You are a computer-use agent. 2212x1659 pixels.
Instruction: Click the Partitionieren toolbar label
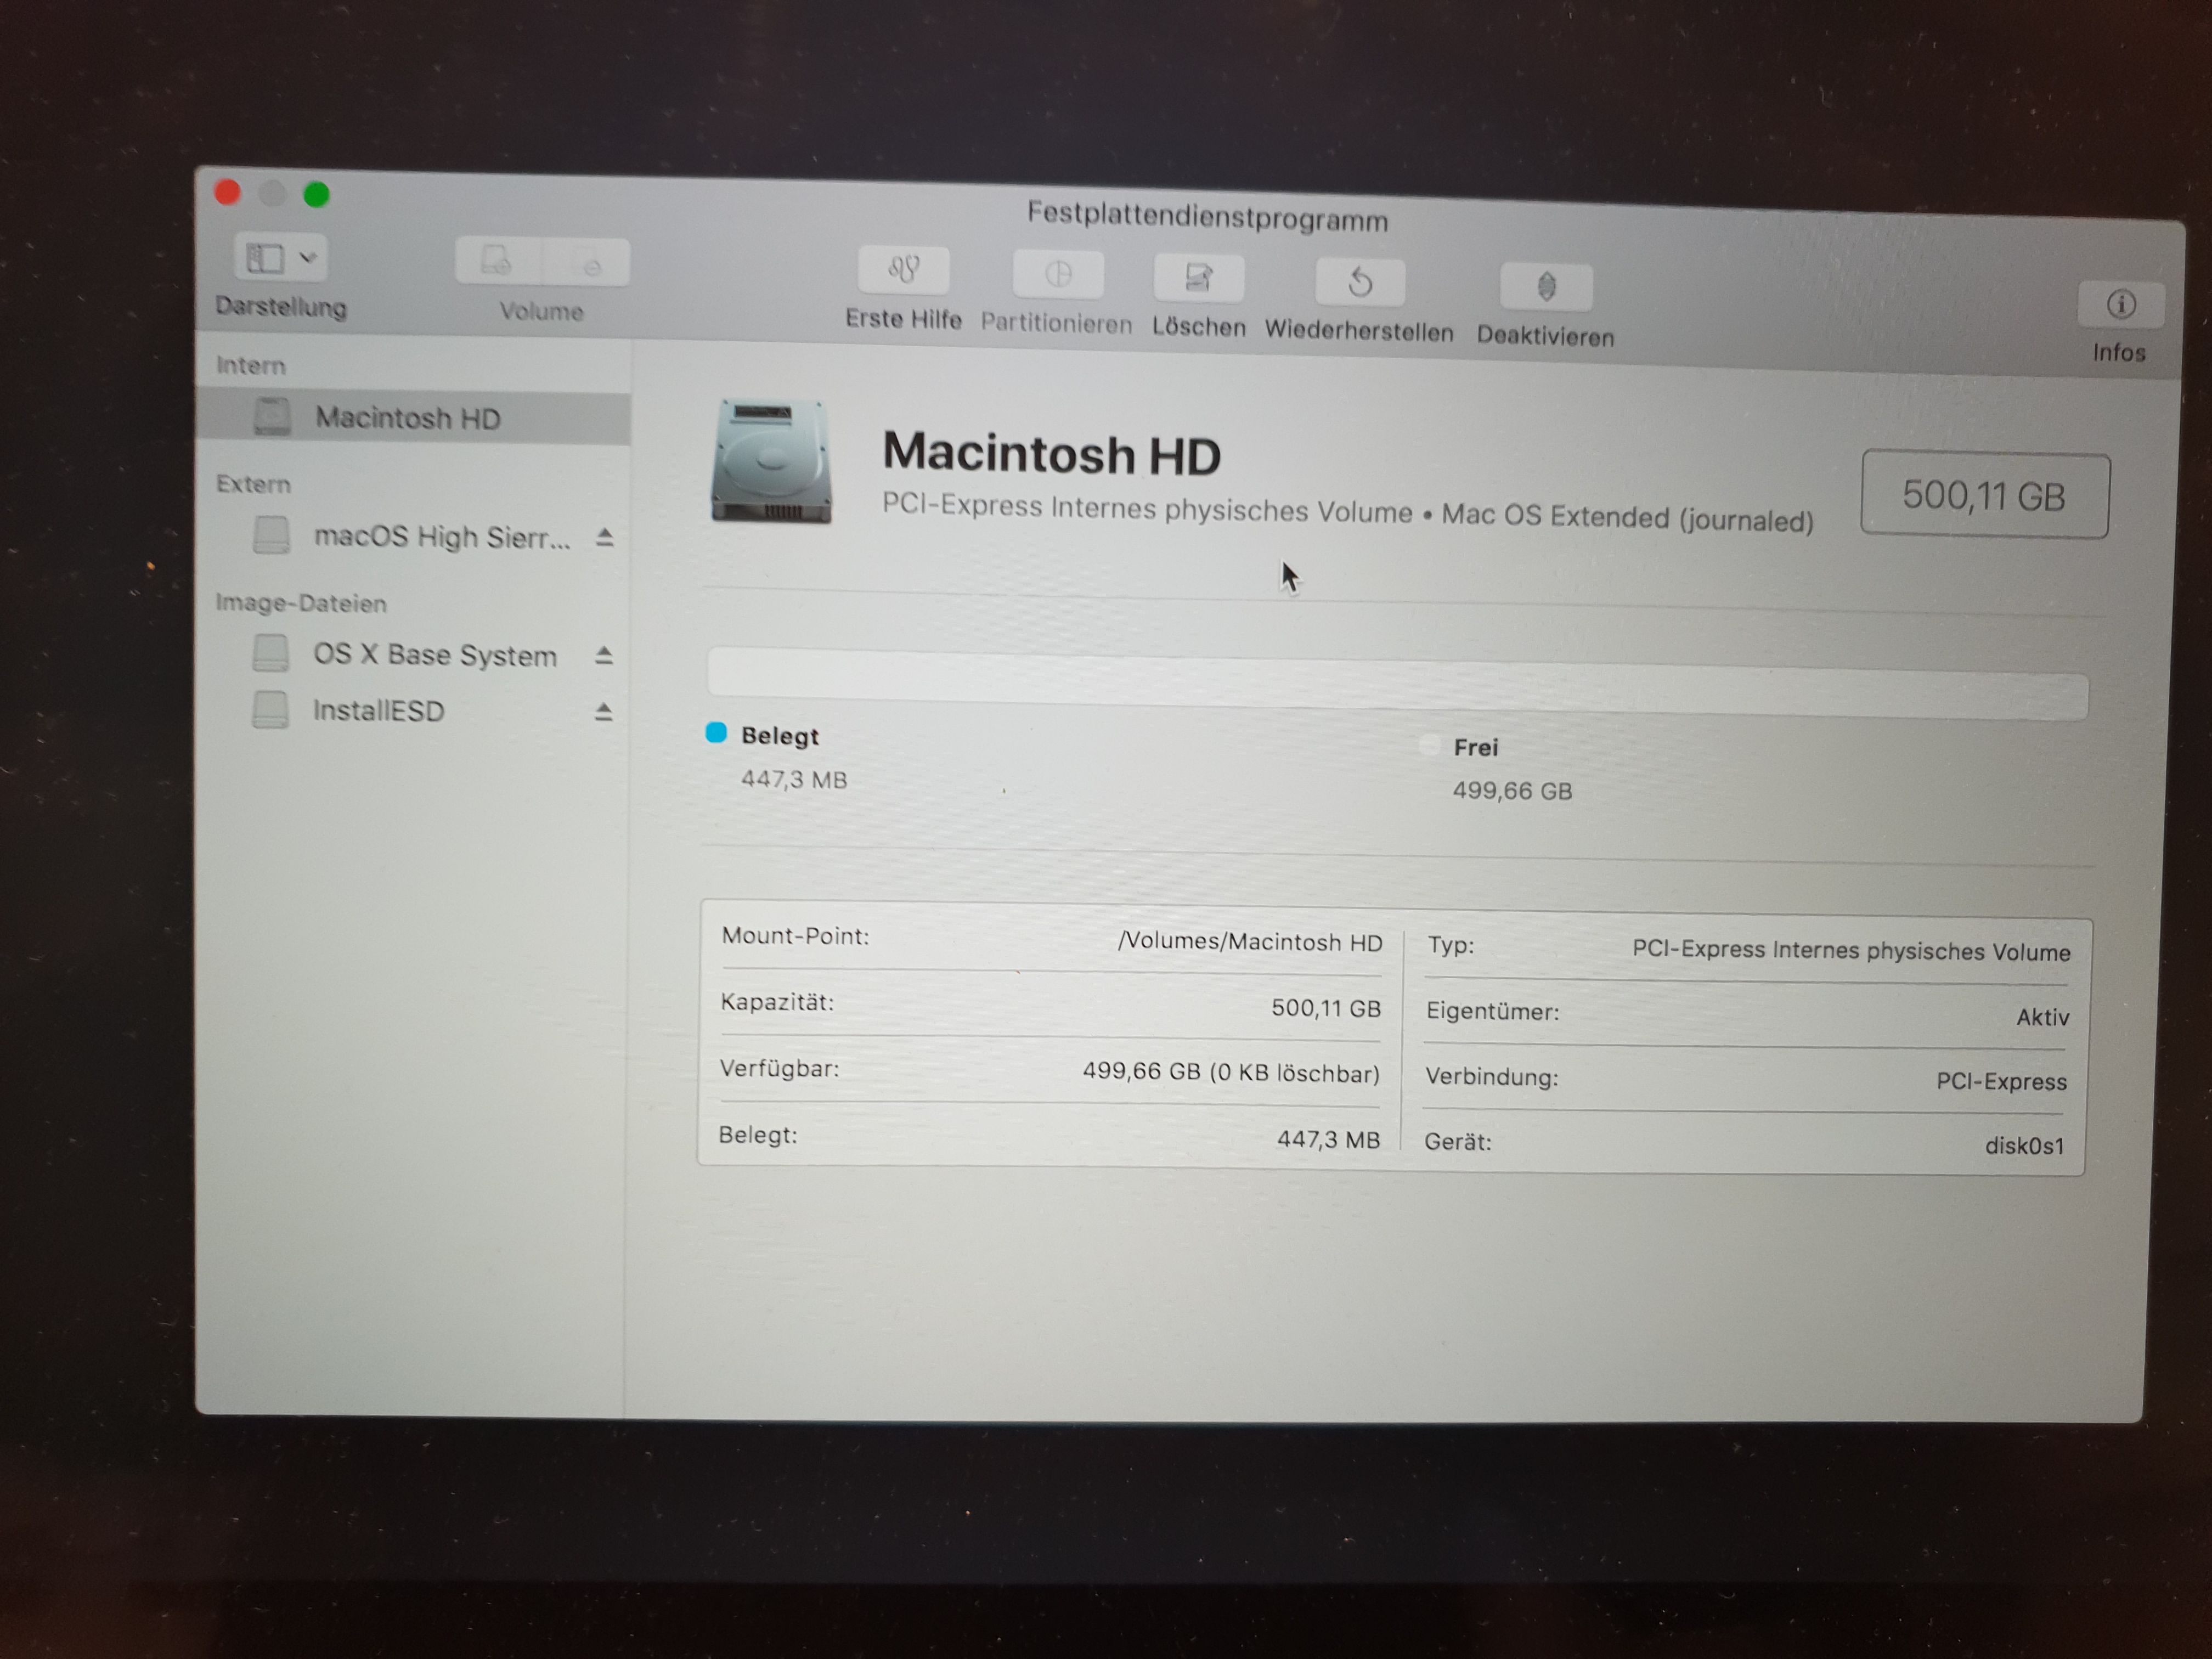(x=1057, y=323)
